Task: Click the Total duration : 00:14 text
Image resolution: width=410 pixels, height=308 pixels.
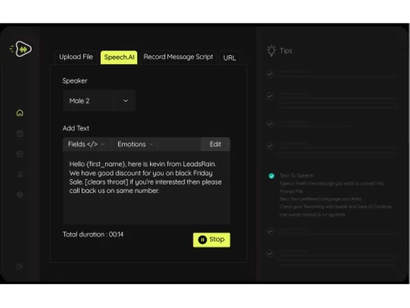Action: tap(93, 234)
